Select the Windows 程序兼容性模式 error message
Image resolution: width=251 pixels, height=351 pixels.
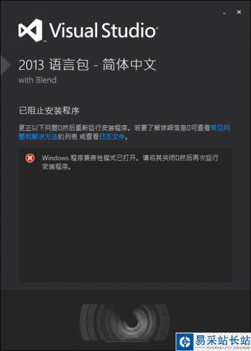point(130,162)
